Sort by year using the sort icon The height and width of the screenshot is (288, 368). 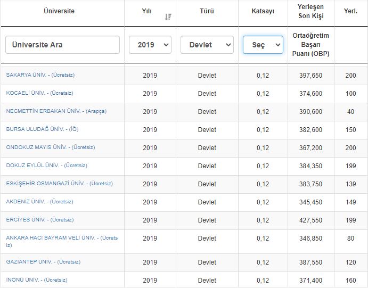pos(168,17)
